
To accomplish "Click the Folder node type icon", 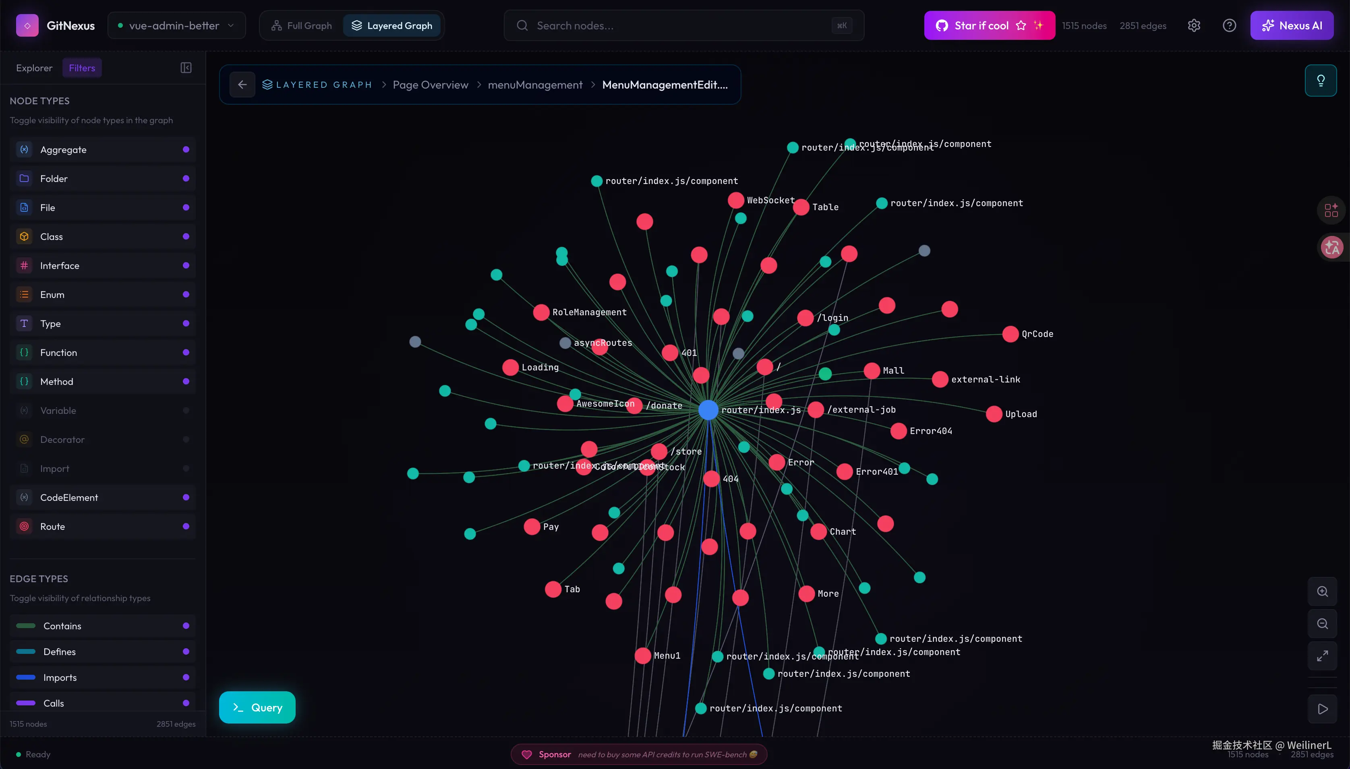I will point(24,178).
